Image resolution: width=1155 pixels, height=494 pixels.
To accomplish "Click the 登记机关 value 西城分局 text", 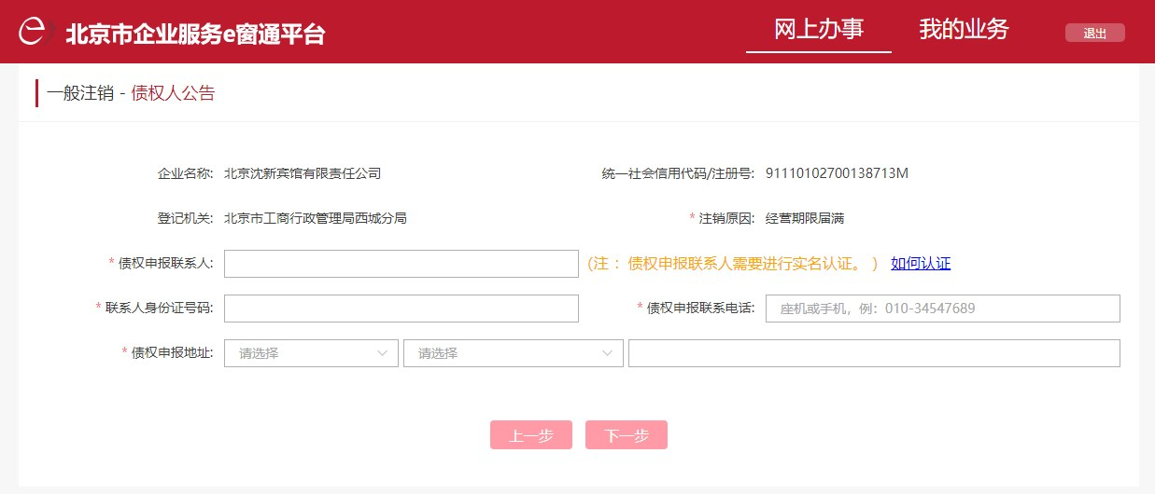I will point(316,218).
